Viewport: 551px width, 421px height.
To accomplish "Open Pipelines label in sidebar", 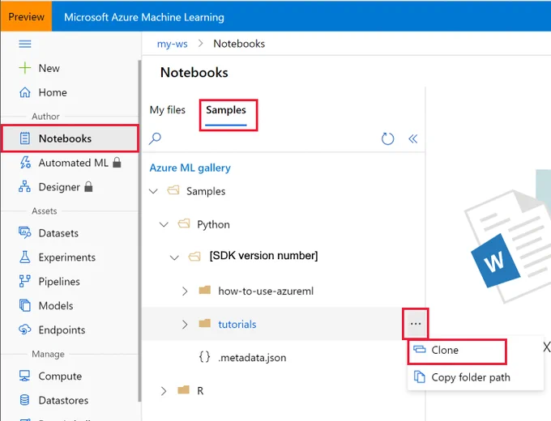I will click(x=59, y=282).
